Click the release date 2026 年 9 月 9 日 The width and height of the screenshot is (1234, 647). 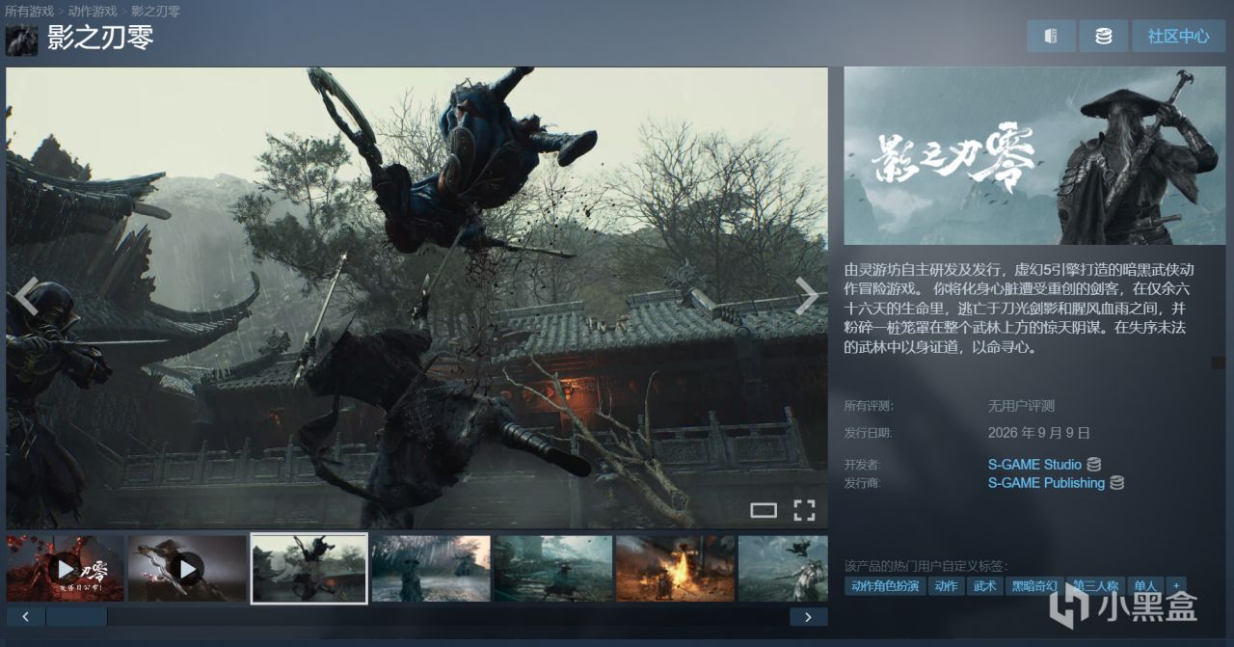pos(1038,433)
